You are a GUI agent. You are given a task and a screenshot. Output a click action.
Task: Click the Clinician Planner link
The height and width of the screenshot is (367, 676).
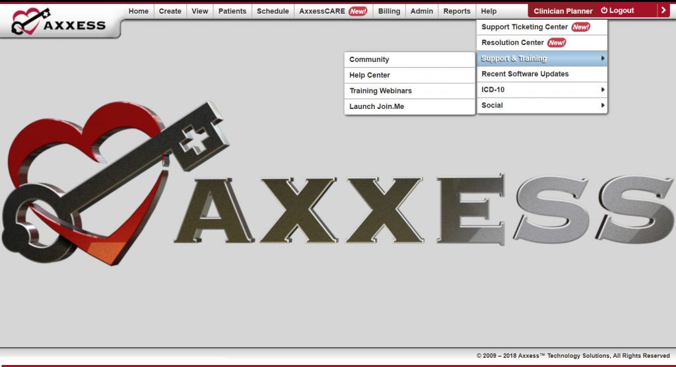563,11
